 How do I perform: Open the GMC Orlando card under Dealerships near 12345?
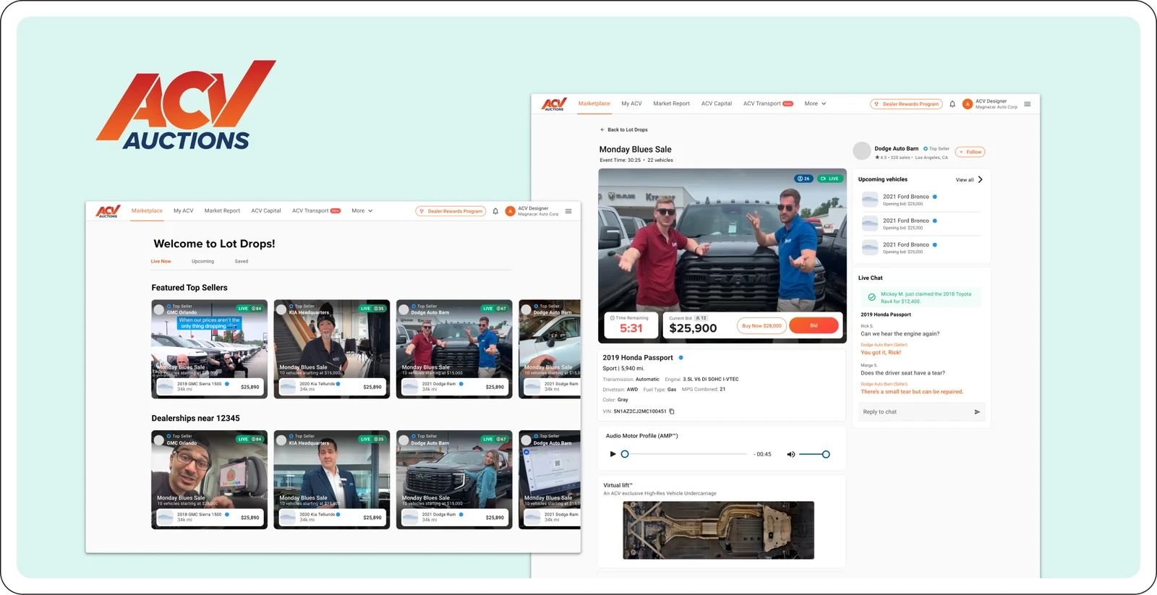210,480
